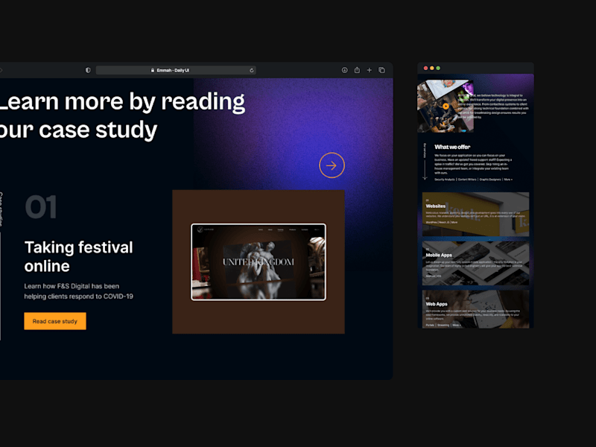The width and height of the screenshot is (596, 447).
Task: Click the share icon in Safari toolbar
Action: coord(357,70)
